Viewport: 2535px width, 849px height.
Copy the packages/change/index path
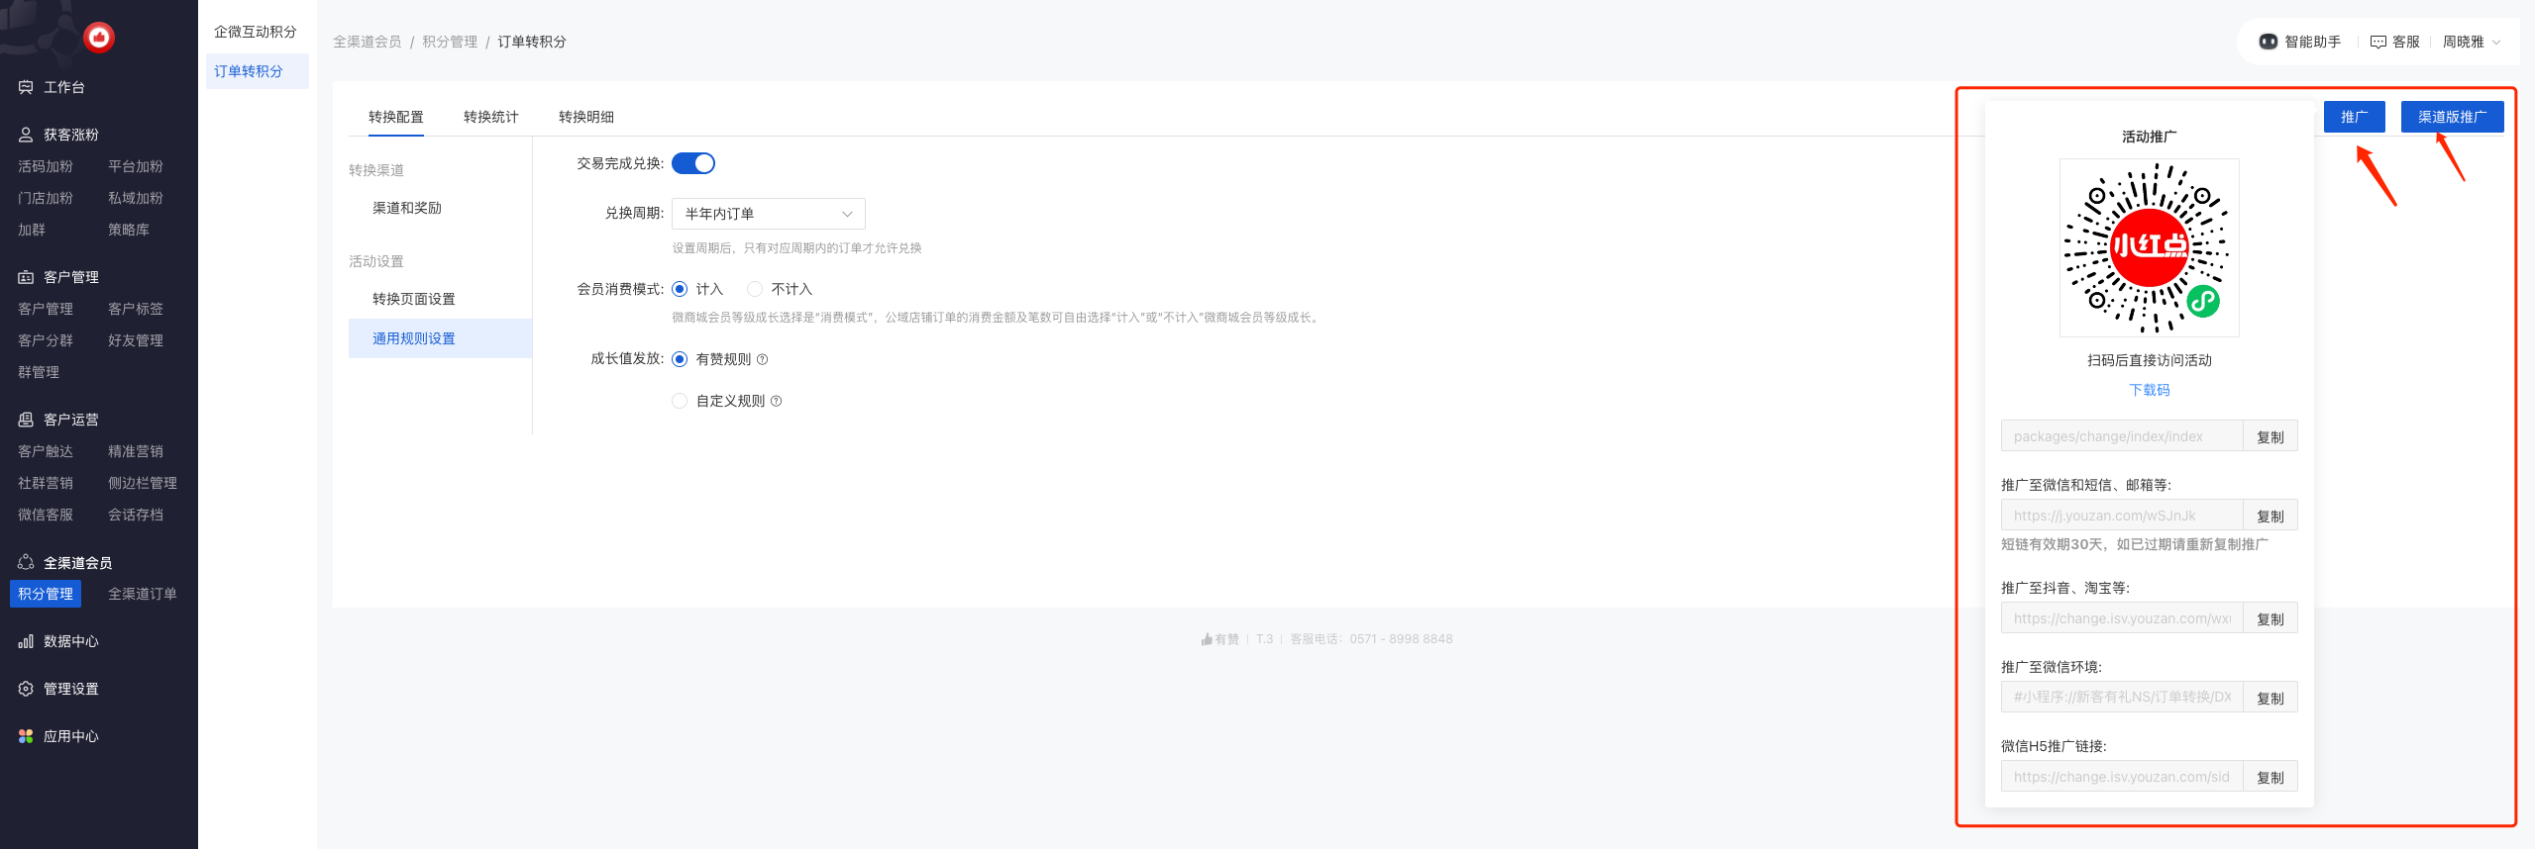click(x=2270, y=436)
